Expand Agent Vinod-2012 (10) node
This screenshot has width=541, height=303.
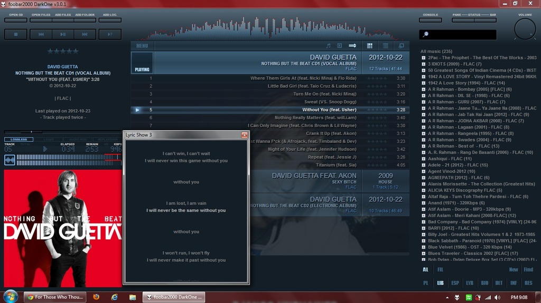point(423,171)
